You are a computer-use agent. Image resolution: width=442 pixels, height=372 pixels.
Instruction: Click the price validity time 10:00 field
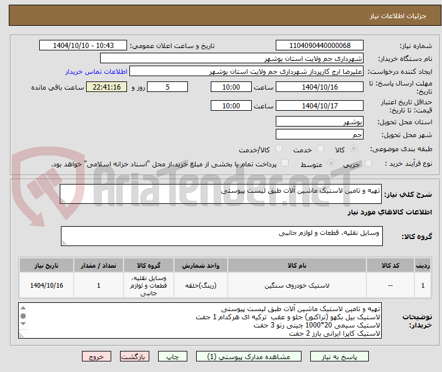[231, 106]
